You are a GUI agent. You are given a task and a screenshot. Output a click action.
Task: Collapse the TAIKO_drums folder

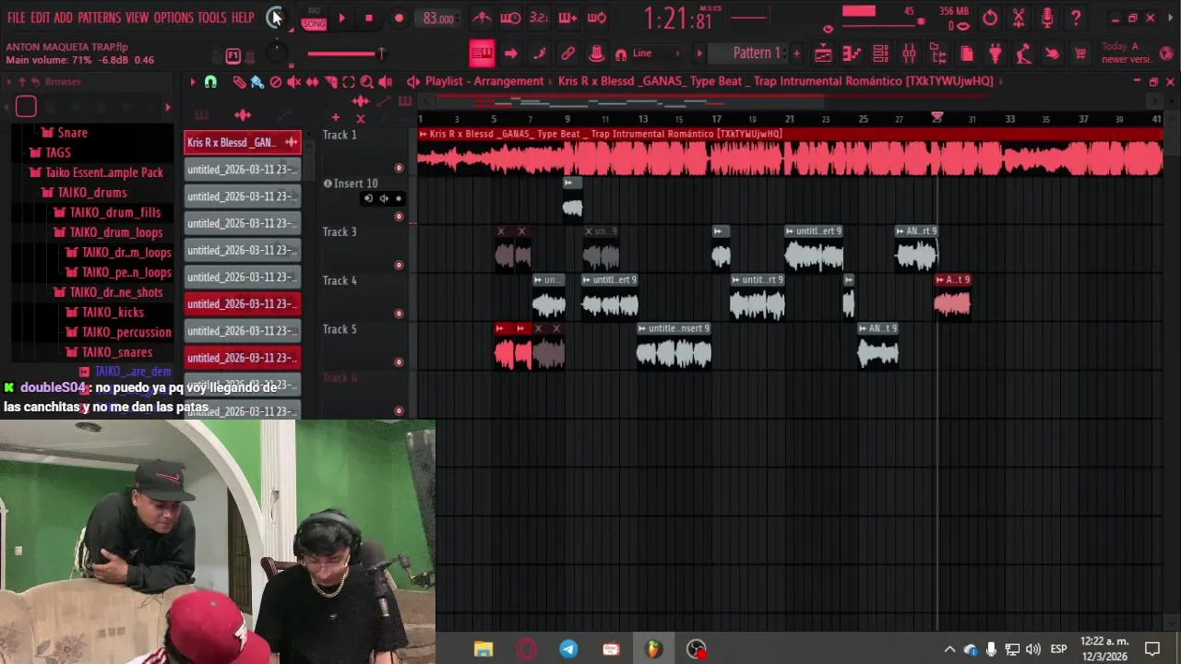(x=85, y=193)
